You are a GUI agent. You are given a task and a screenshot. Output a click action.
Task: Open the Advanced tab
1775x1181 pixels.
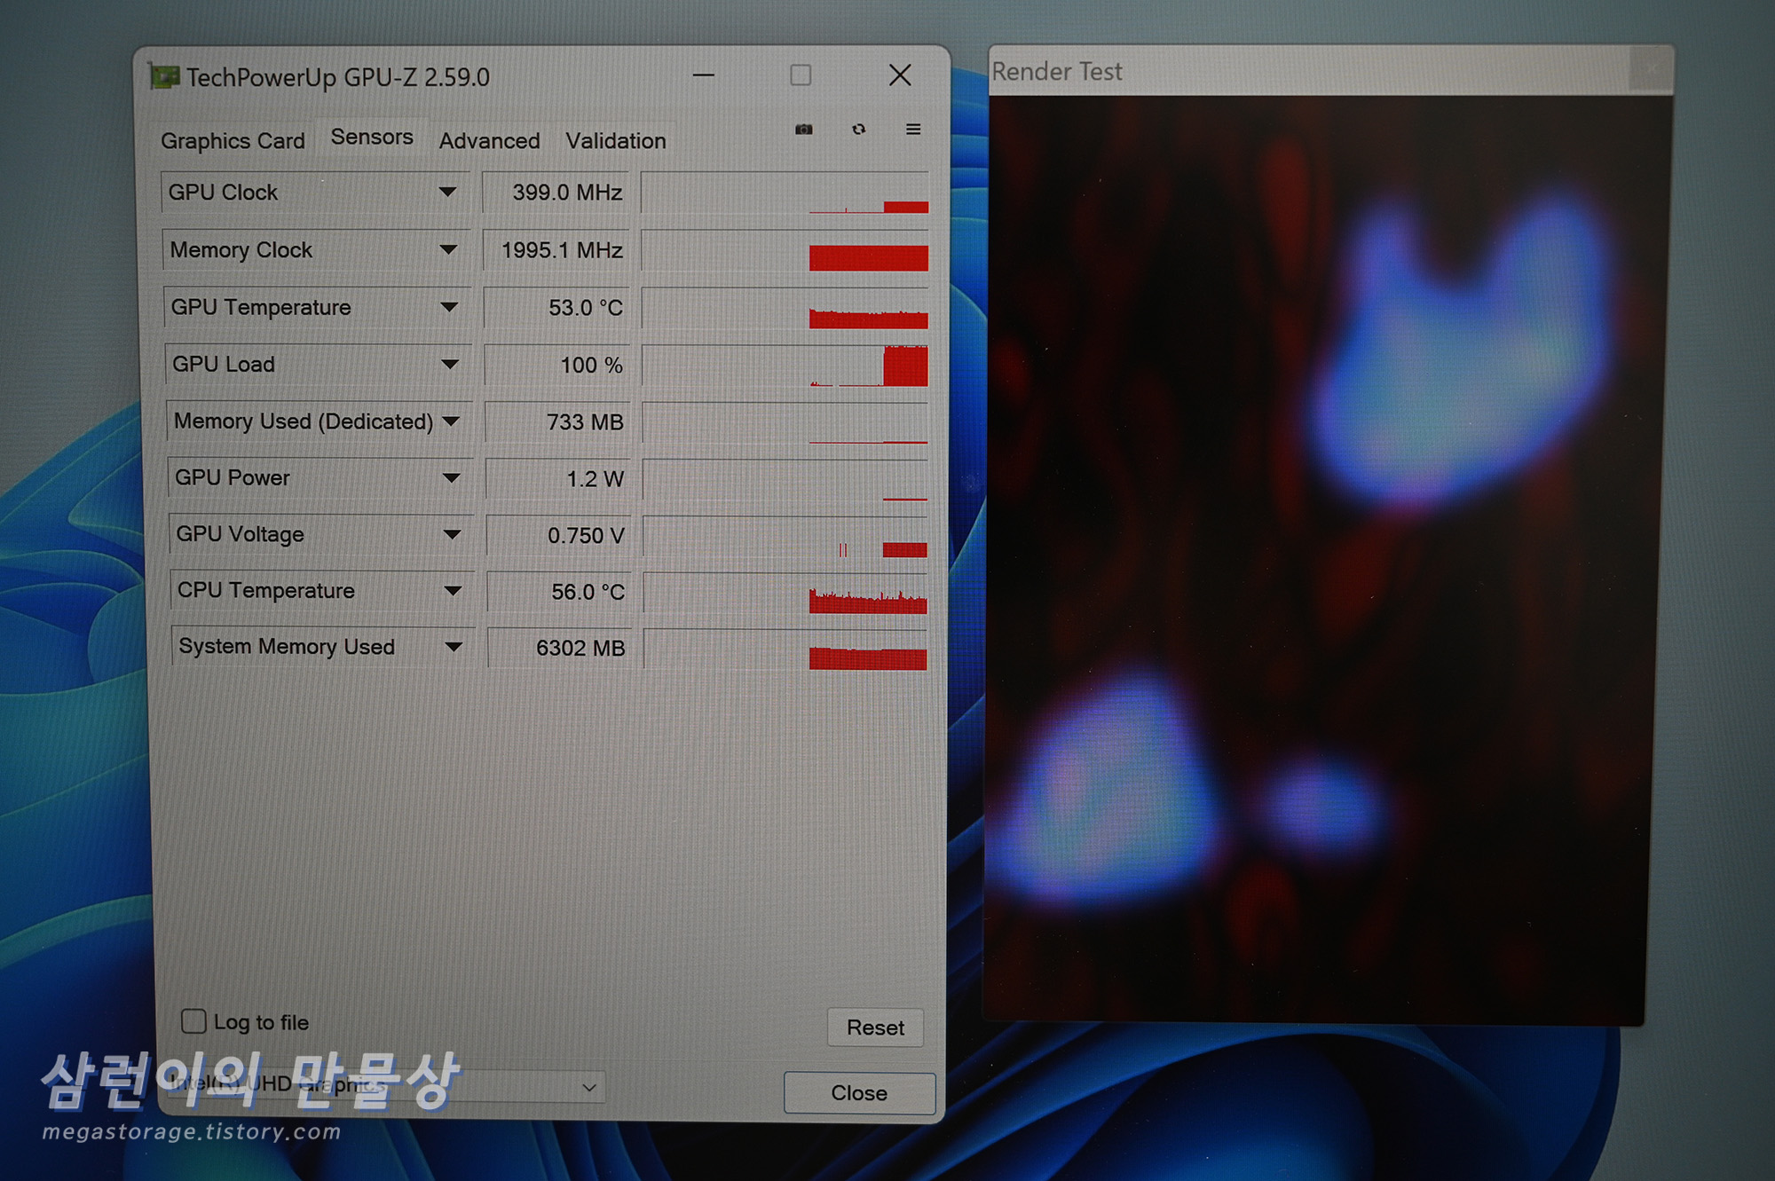[x=489, y=141]
